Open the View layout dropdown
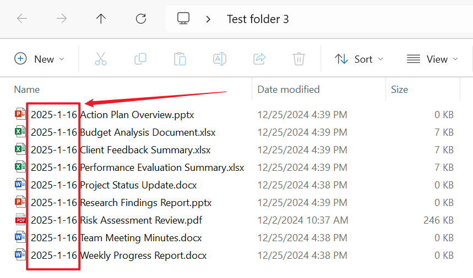The height and width of the screenshot is (278, 473). pos(433,59)
